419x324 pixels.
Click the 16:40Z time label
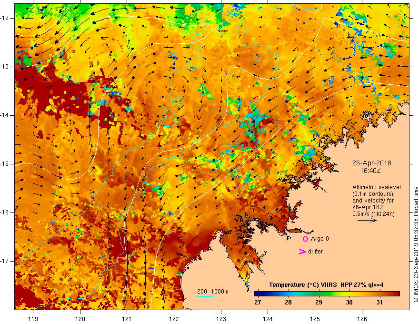tap(370, 171)
